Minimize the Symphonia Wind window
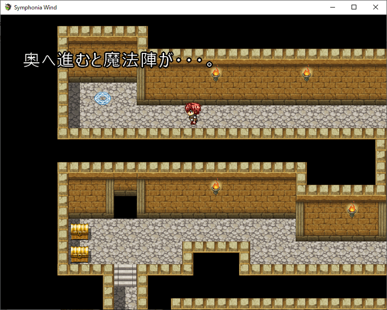This screenshot has height=310, width=387. 332,7
